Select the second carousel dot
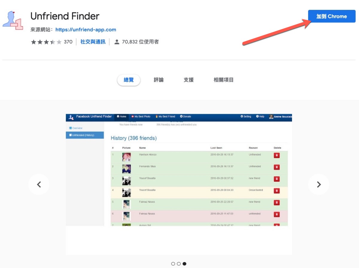Screen dimensions: 359x268 (179, 264)
